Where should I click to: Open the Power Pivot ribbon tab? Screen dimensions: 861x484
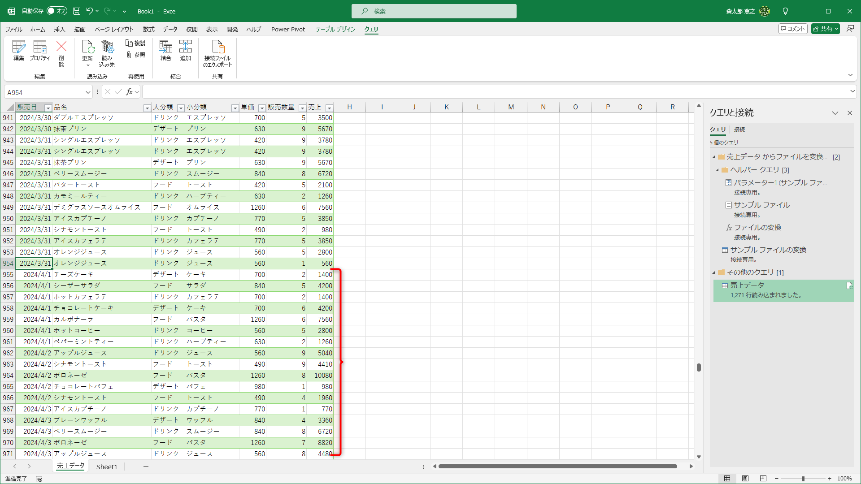(x=288, y=29)
